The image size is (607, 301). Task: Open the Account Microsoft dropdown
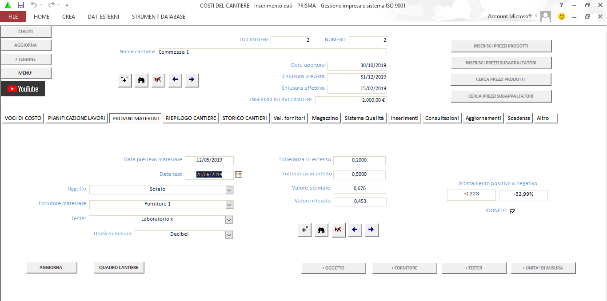coord(512,16)
